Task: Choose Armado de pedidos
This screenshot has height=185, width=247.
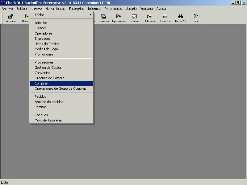Action: pos(61,102)
